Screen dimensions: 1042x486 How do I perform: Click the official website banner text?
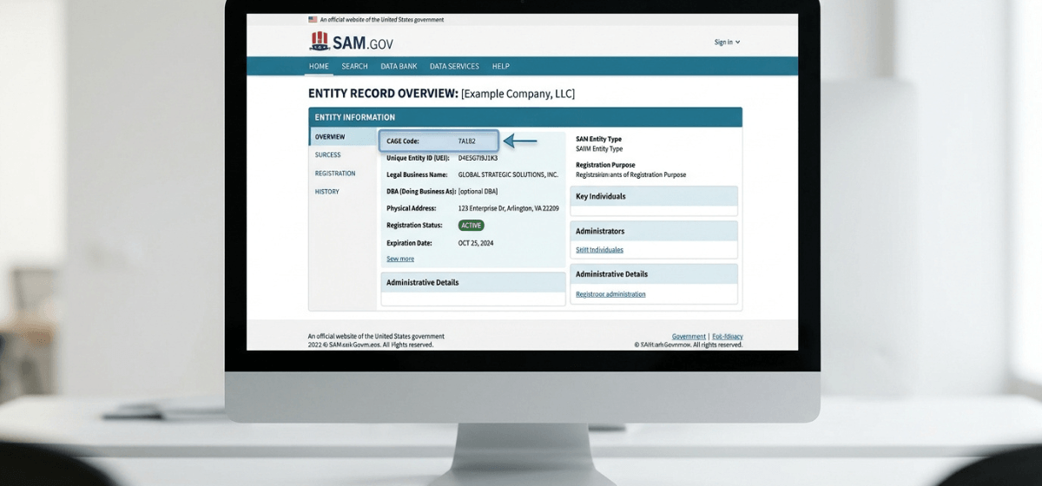click(382, 19)
